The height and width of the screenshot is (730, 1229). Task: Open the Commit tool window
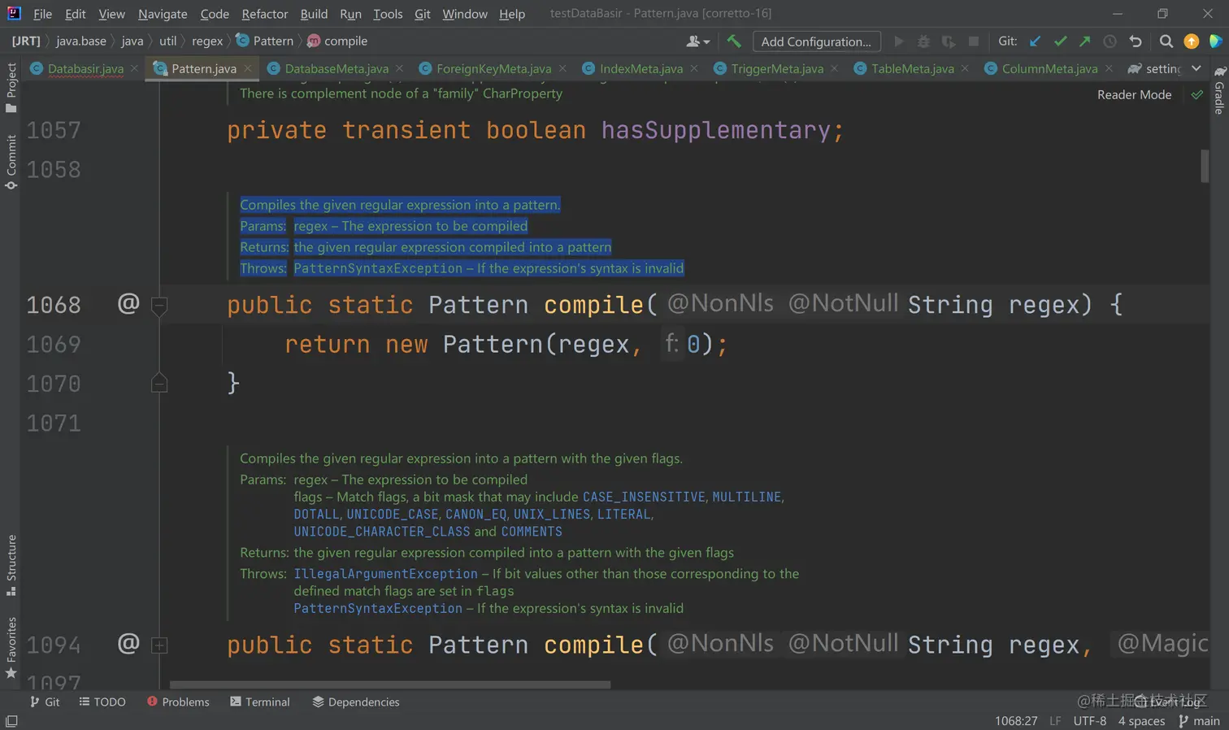click(11, 162)
